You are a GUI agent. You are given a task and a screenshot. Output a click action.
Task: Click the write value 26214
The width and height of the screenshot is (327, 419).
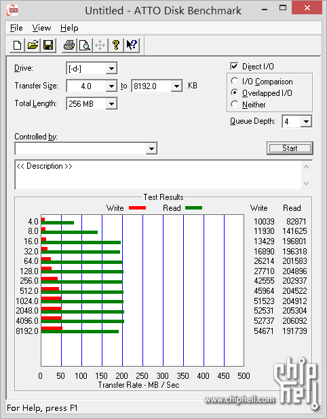coord(264,261)
